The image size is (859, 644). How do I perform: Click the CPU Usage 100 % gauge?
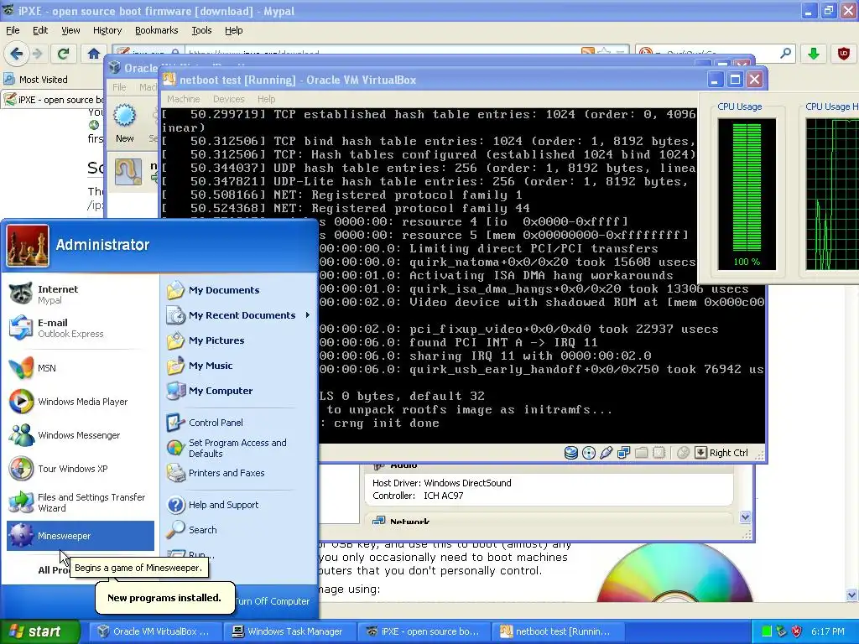pyautogui.click(x=747, y=194)
